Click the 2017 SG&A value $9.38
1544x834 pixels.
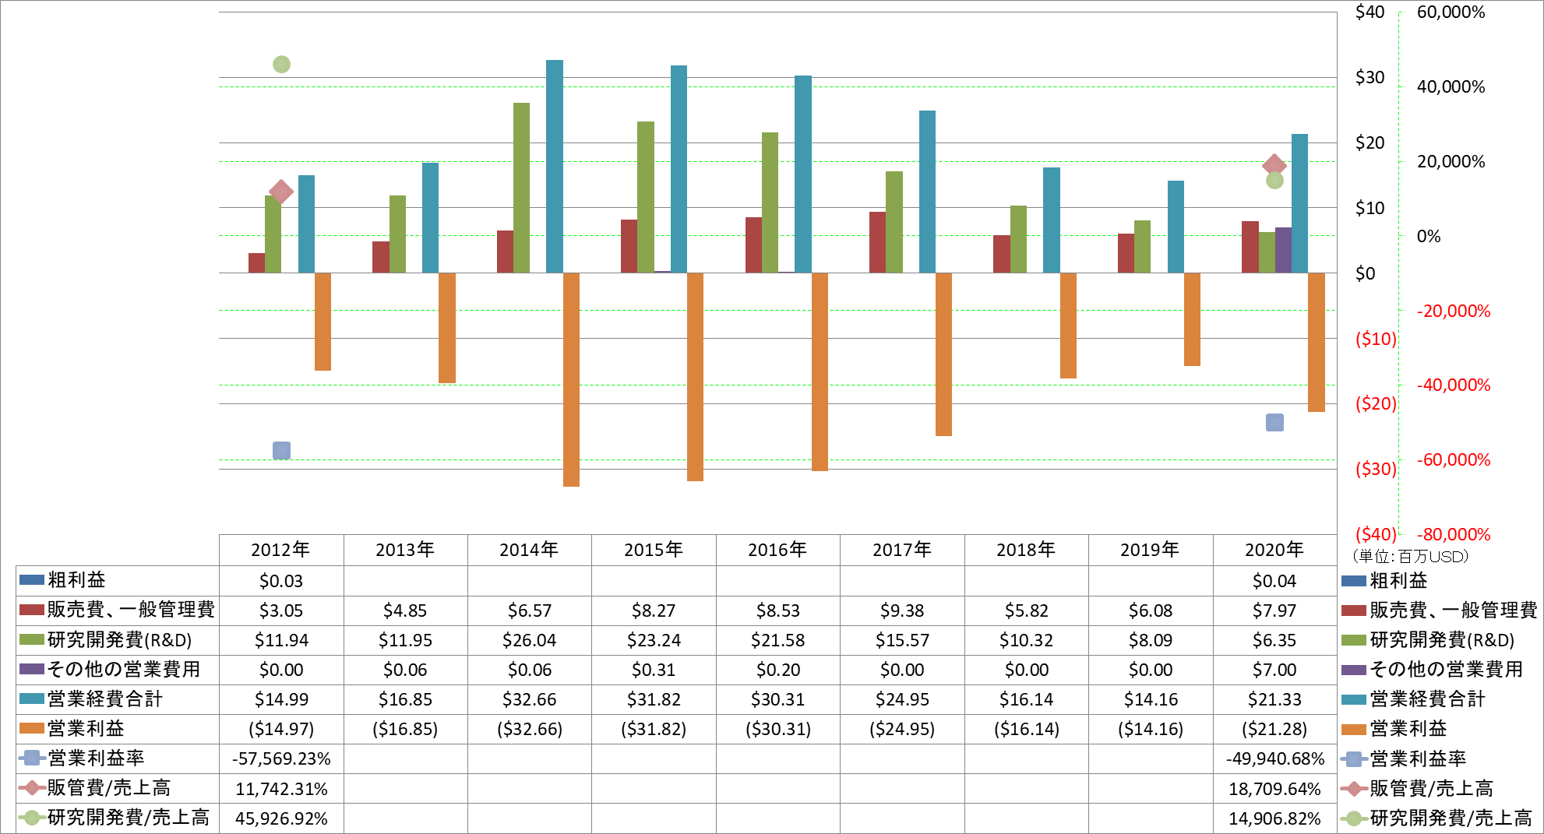coord(902,611)
